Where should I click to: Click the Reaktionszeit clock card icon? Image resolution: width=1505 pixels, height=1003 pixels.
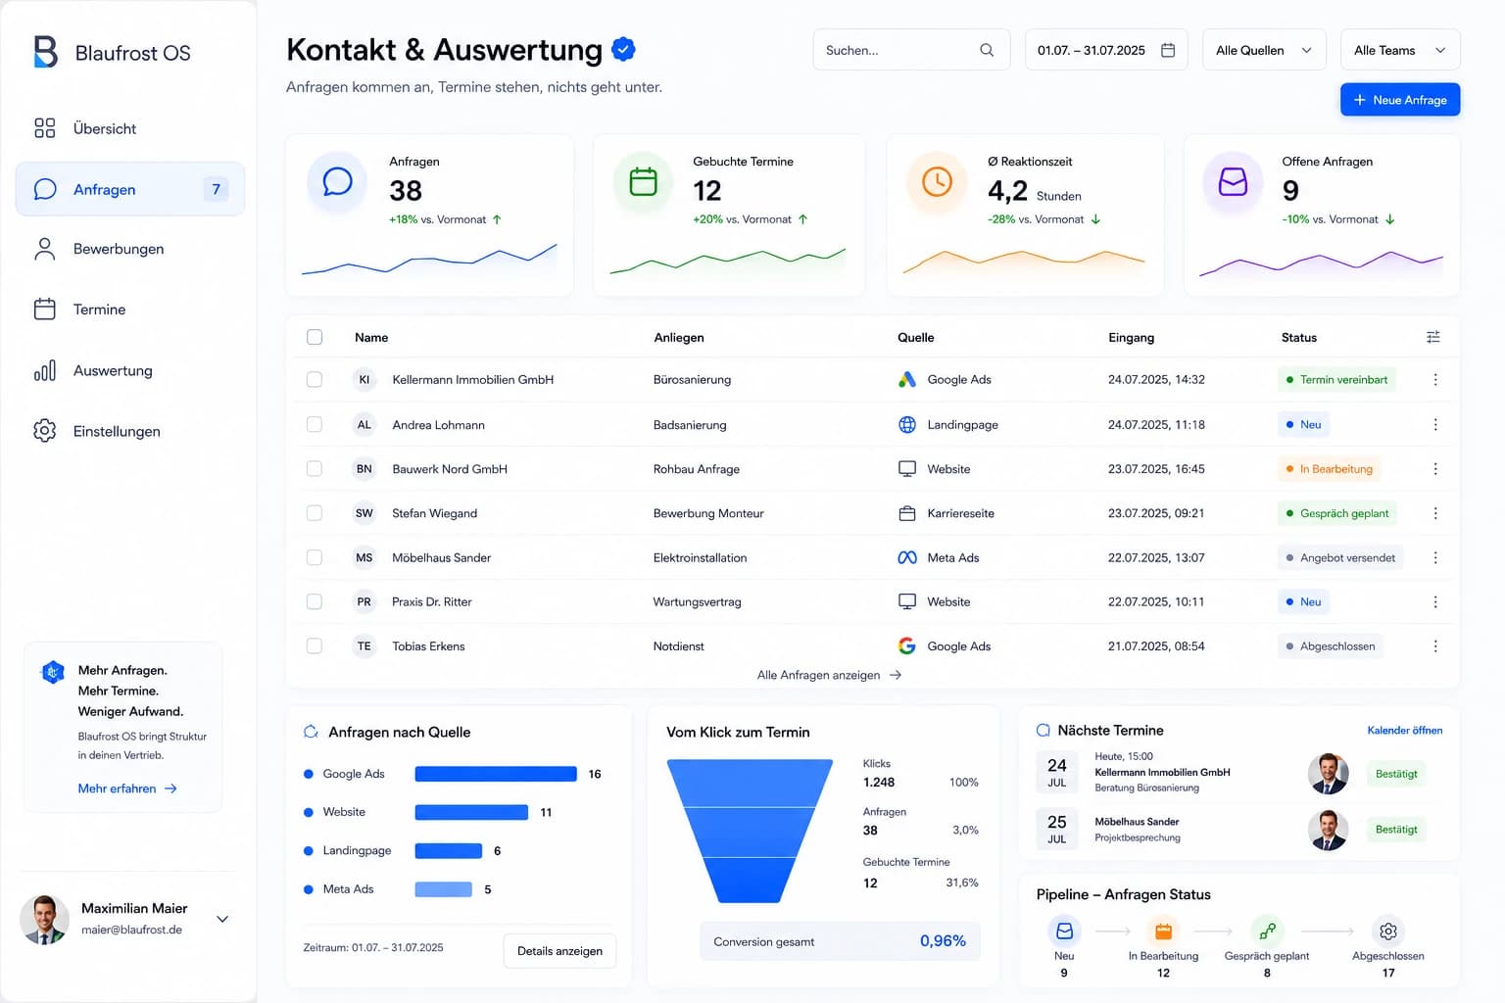pyautogui.click(x=937, y=182)
